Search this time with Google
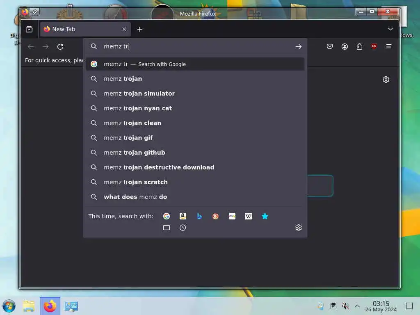Image resolution: width=420 pixels, height=315 pixels. point(167,216)
